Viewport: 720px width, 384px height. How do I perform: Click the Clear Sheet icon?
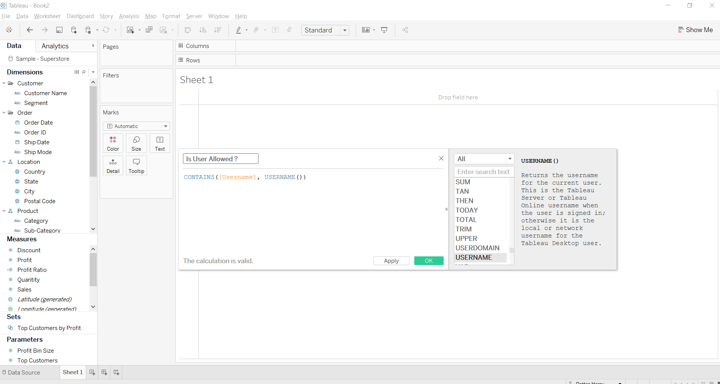coord(163,30)
